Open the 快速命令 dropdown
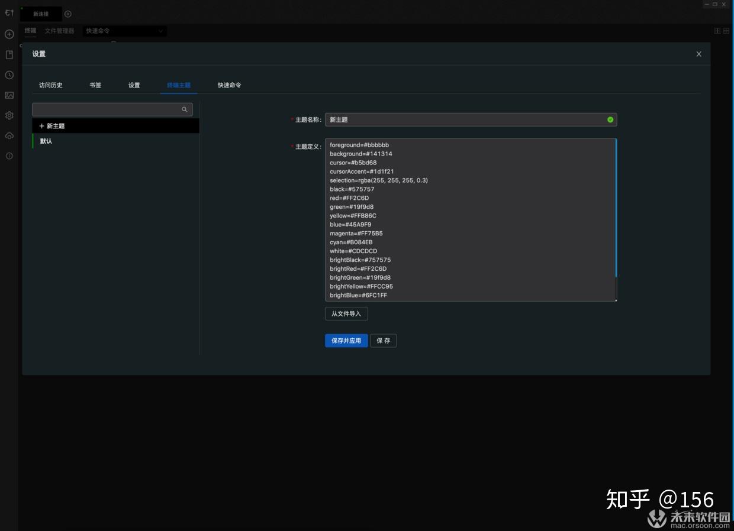This screenshot has width=734, height=531. 124,31
